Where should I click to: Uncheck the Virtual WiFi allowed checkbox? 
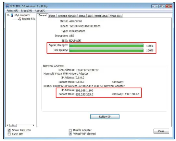tap(70, 134)
